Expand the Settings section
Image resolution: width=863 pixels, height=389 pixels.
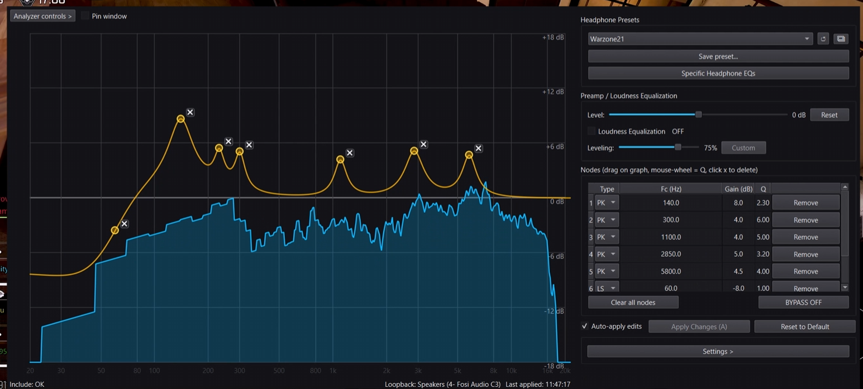pos(718,351)
